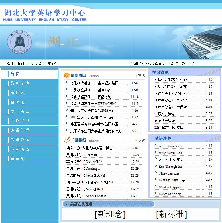This screenshot has height=223, width=222.
Task: Open Why Failure Can salon link
Action: point(170,153)
